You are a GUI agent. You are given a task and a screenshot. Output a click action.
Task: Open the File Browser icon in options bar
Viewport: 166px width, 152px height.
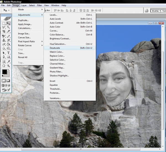pyautogui.click(x=147, y=11)
